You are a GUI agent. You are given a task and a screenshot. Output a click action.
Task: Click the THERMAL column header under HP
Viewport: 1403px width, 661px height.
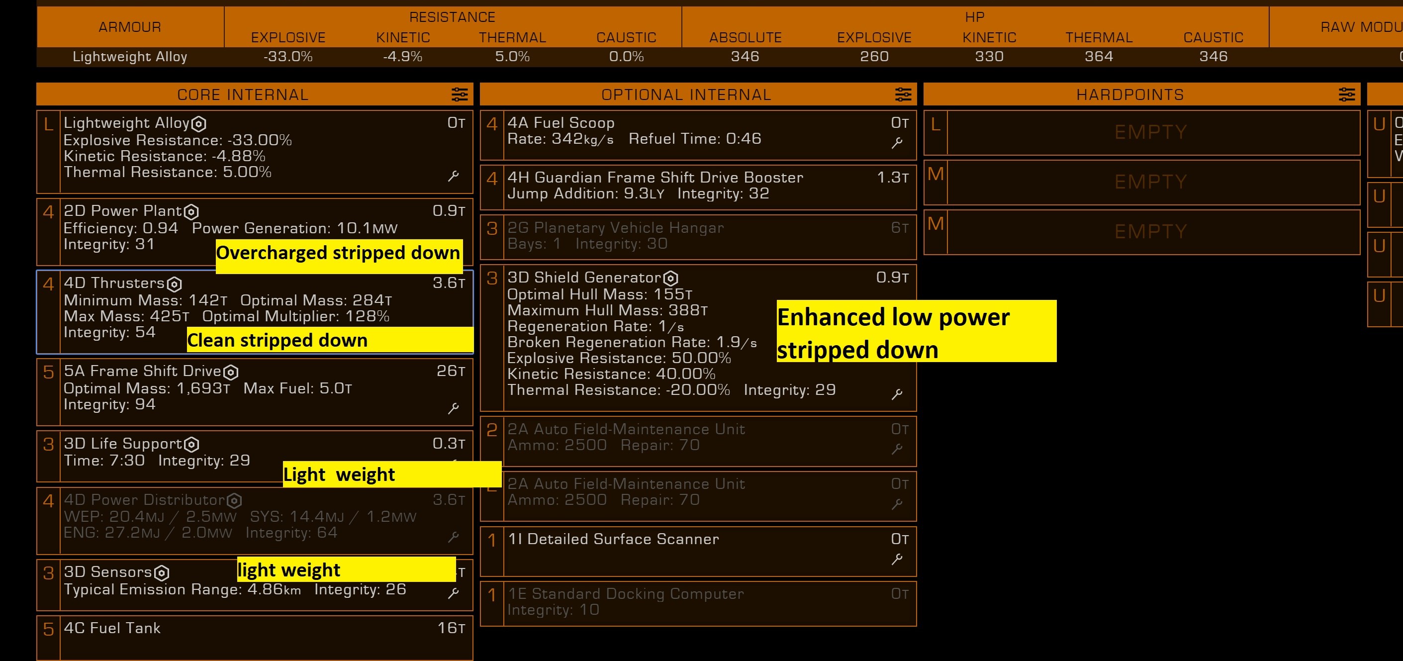click(x=1099, y=38)
